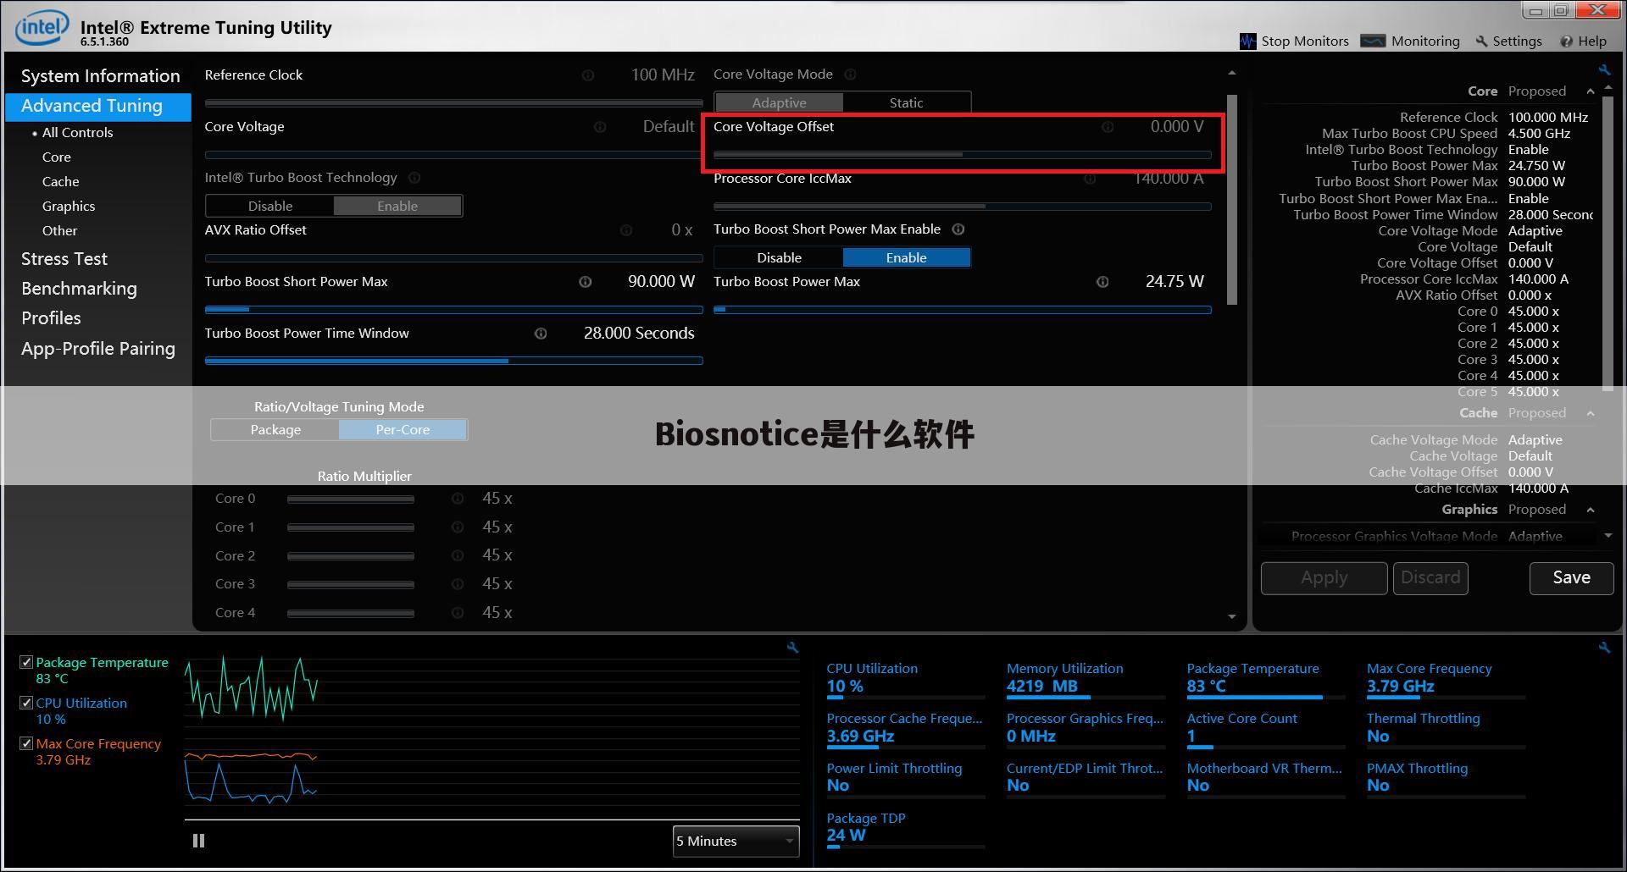Click info icon beside Reference Clock
Screen dimensions: 1627x872
(x=587, y=75)
